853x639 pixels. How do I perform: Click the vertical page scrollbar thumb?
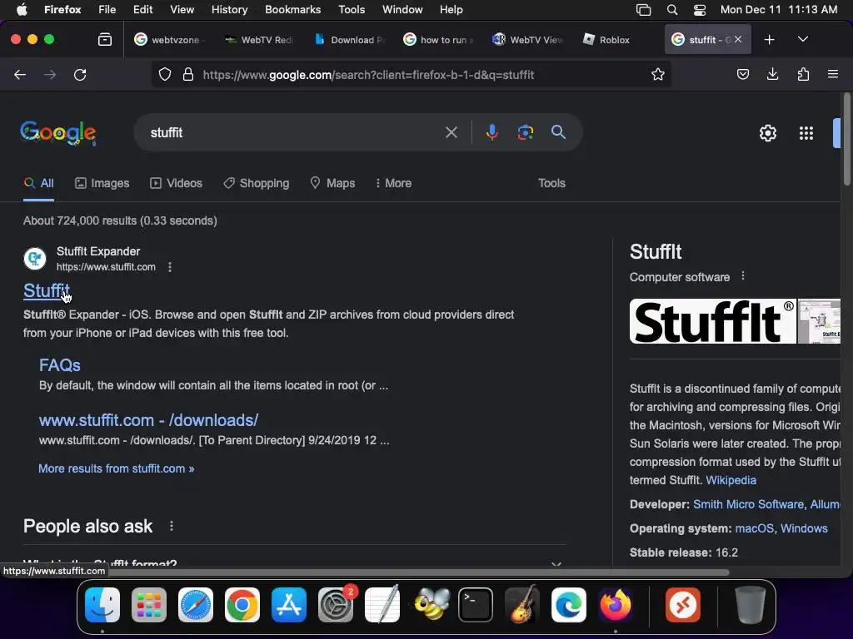point(846,140)
